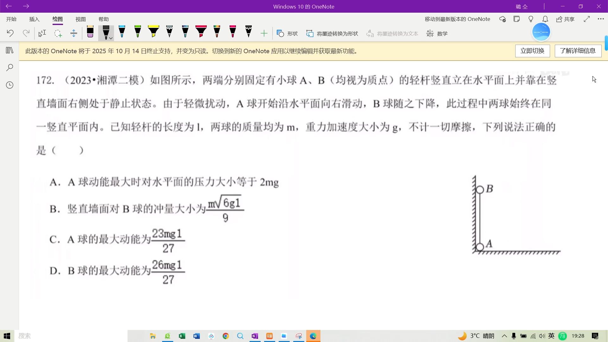Open the black pen options chevron

click(x=110, y=38)
